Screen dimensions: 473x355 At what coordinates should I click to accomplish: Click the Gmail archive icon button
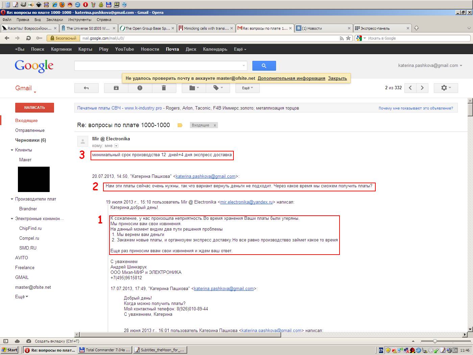pyautogui.click(x=116, y=88)
